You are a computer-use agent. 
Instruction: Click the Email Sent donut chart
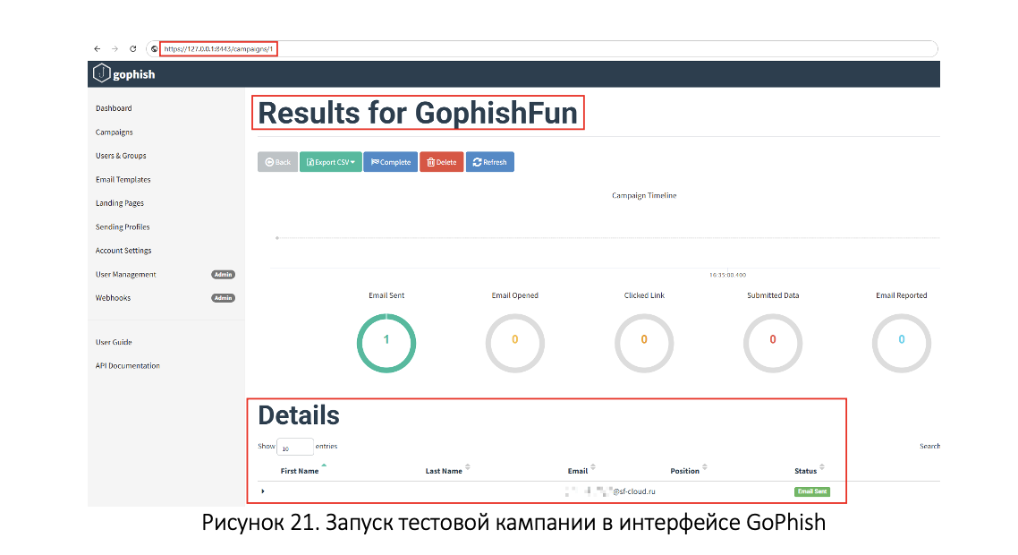tap(386, 343)
